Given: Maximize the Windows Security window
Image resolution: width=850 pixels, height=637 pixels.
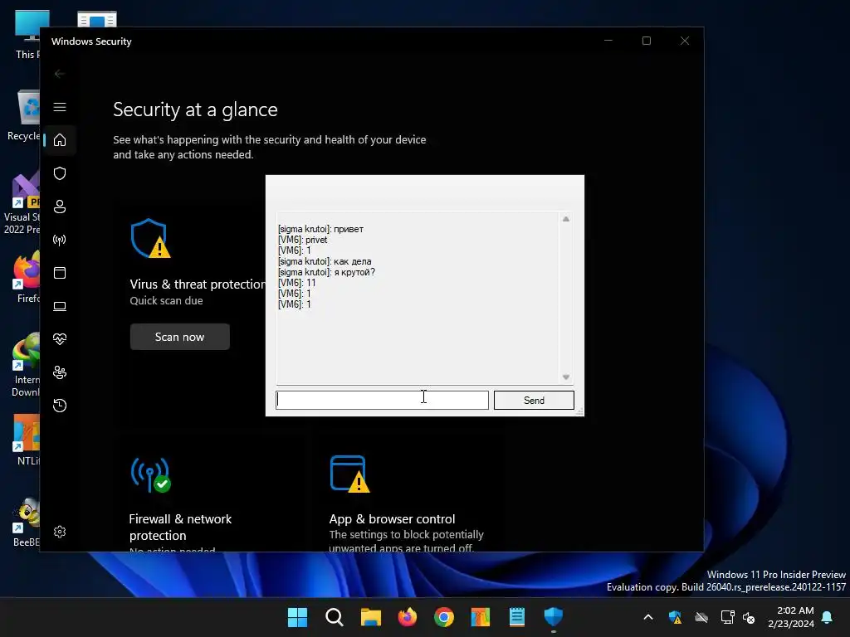Looking at the screenshot, I should 646,41.
